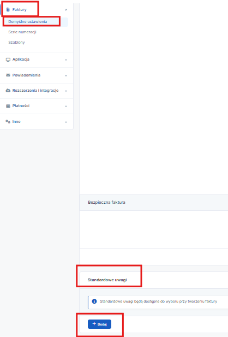228x337 pixels.
Task: Open Serie numeracji submenu item
Action: click(22, 32)
